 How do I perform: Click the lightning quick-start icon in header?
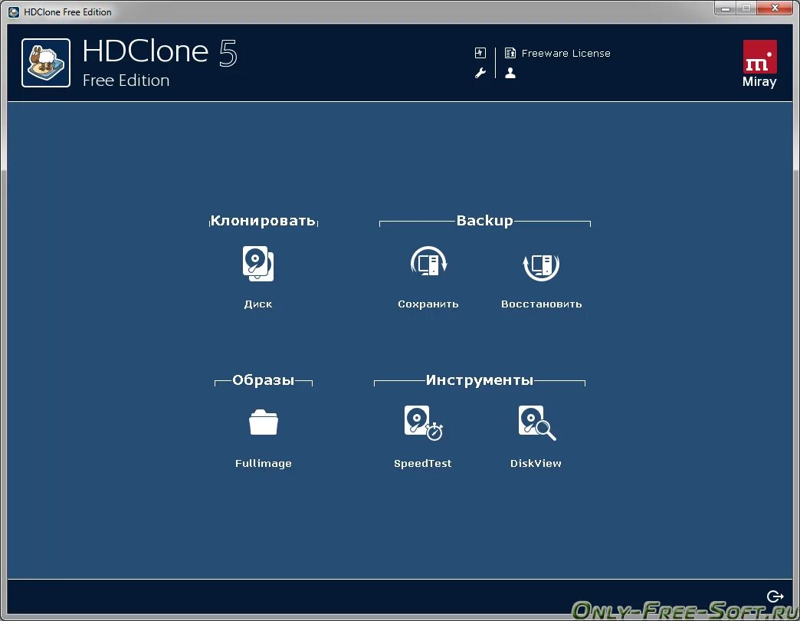[x=480, y=53]
